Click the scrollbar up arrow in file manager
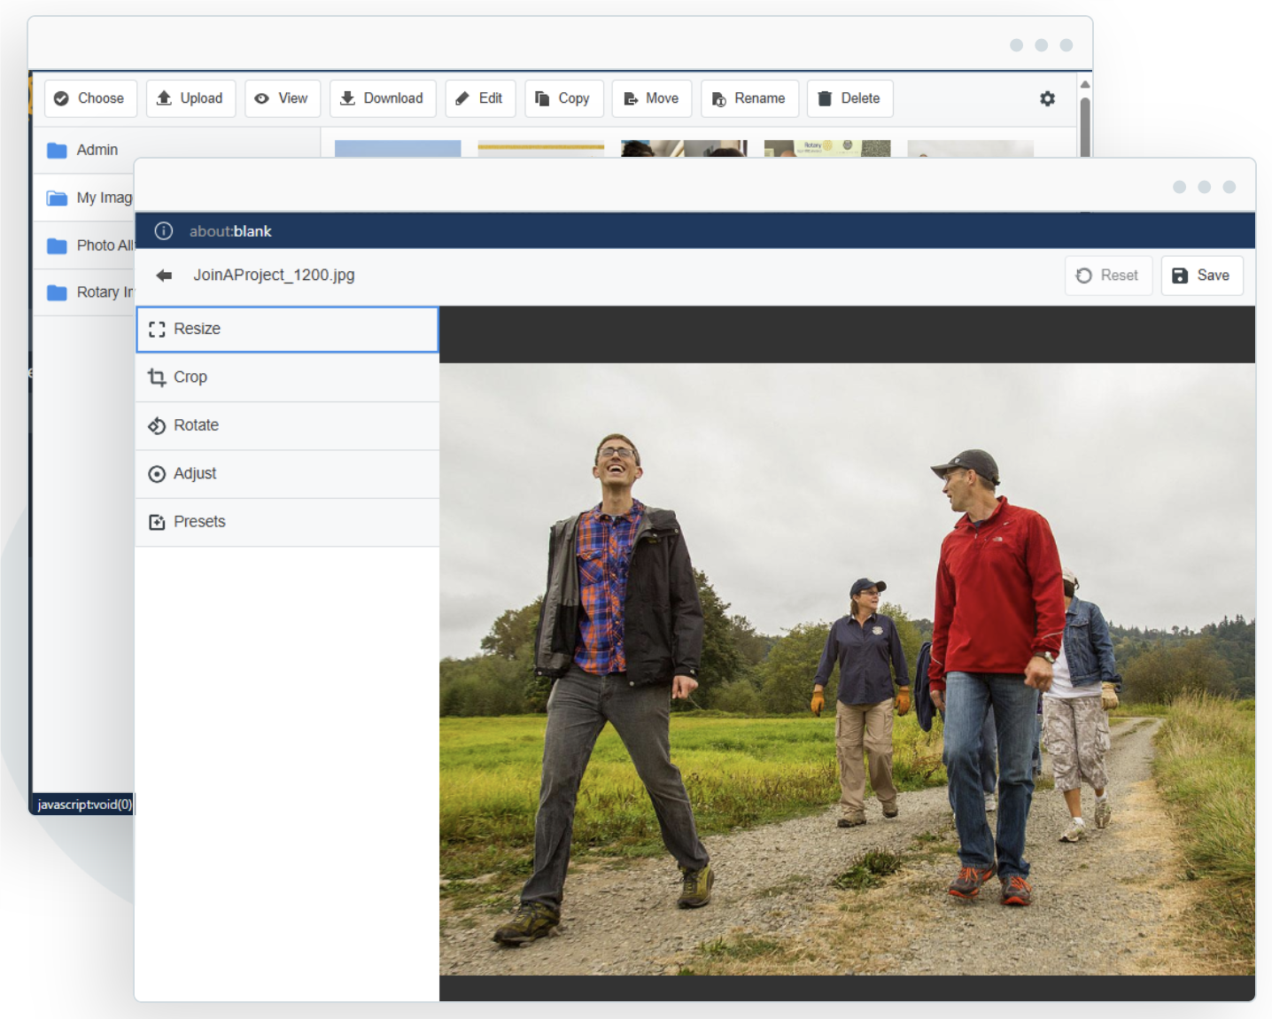This screenshot has height=1019, width=1272. pyautogui.click(x=1084, y=84)
